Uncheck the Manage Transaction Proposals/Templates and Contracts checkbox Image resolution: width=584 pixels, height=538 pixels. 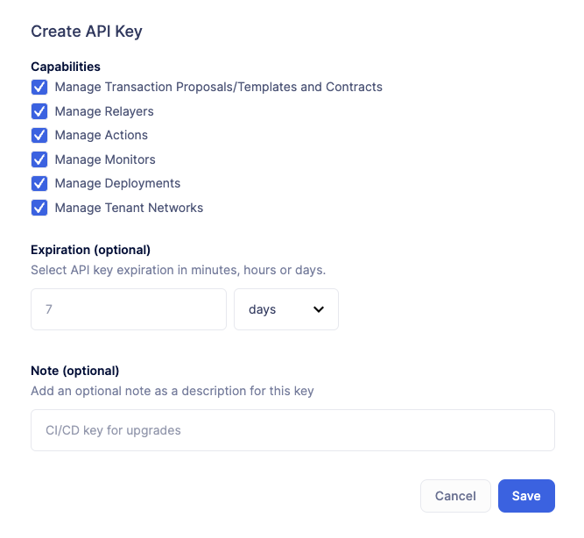[39, 88]
